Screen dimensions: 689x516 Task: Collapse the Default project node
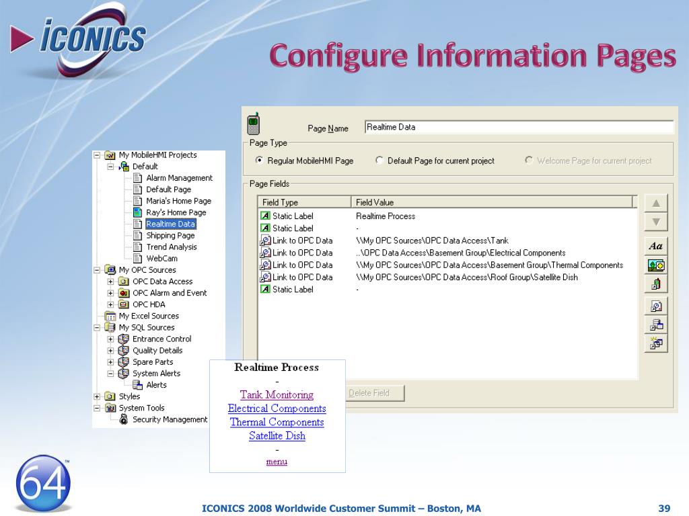(x=111, y=167)
